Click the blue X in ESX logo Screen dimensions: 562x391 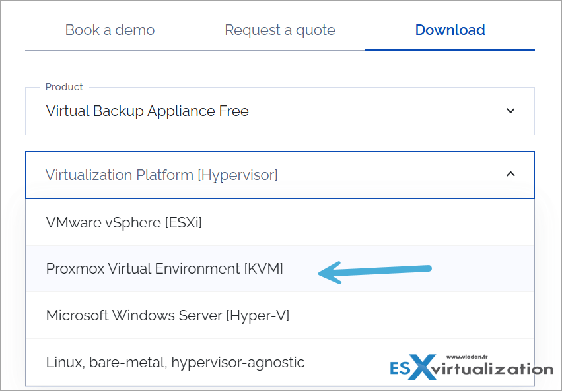pos(423,367)
